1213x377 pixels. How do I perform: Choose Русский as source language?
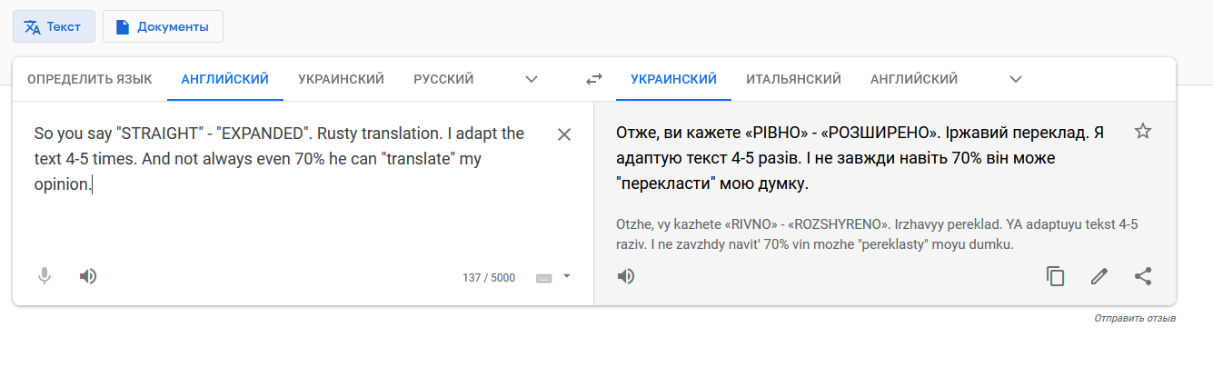coord(443,79)
